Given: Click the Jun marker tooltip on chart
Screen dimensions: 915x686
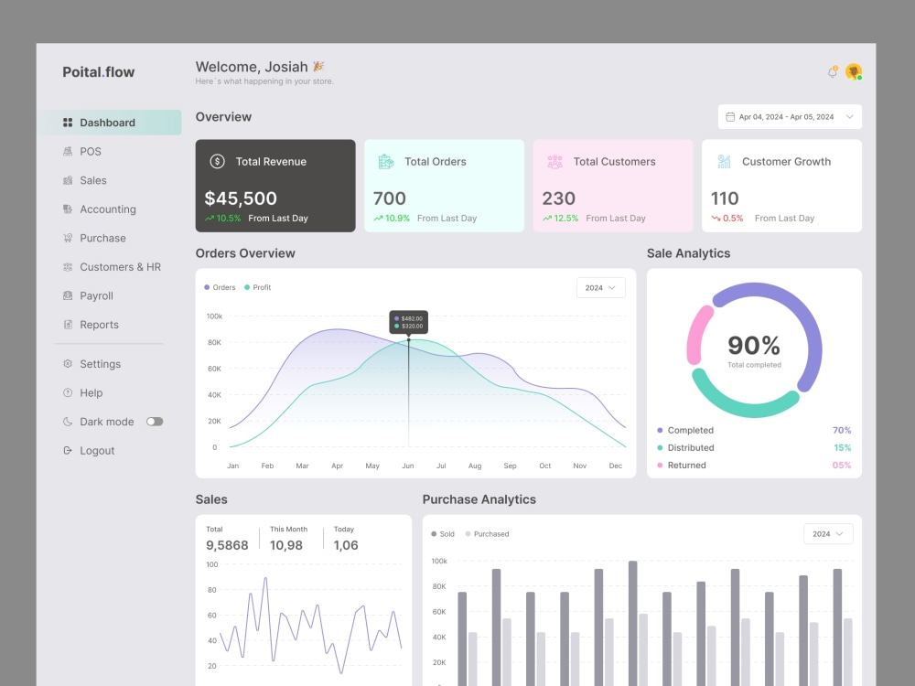Looking at the screenshot, I should [408, 322].
